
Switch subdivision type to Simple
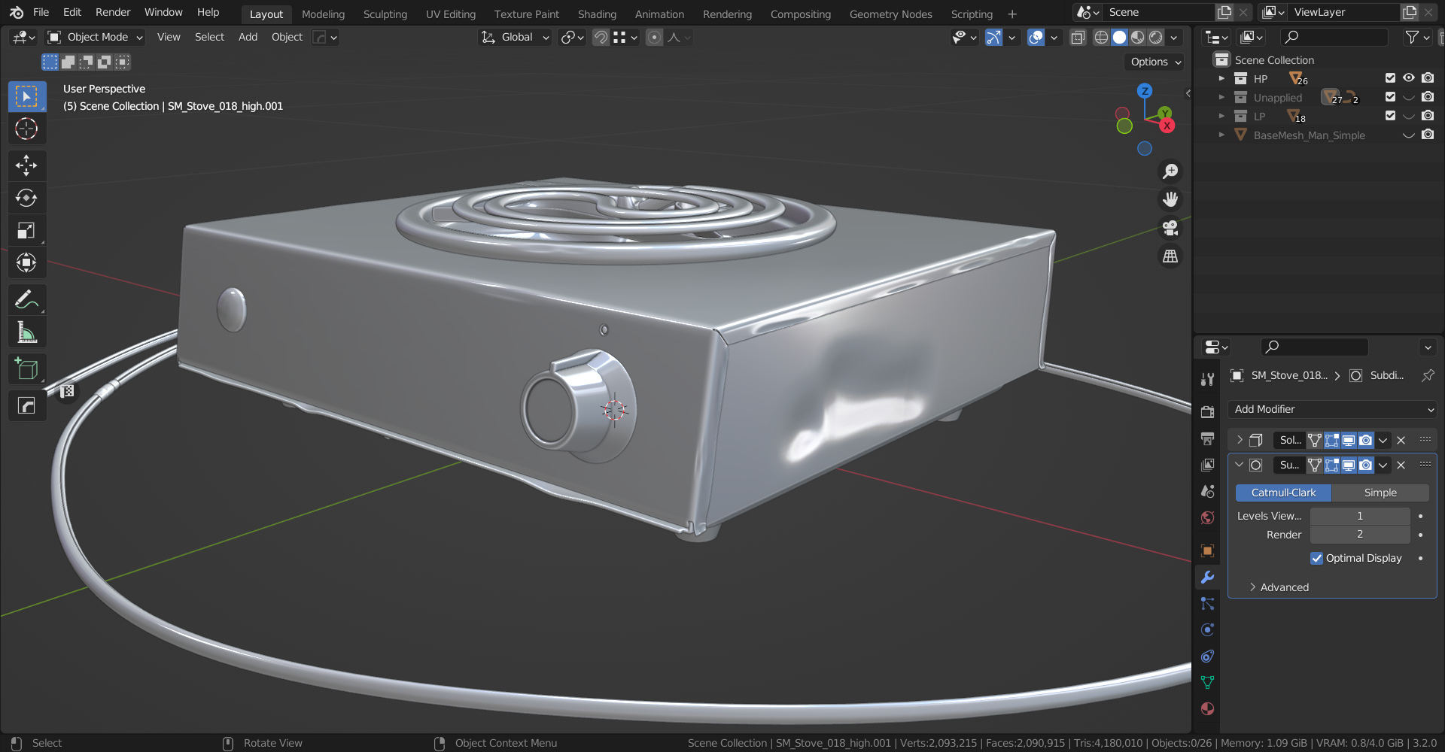click(1380, 493)
